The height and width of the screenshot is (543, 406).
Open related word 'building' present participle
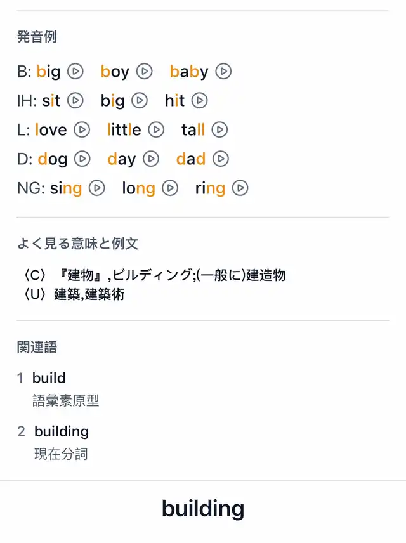pyautogui.click(x=62, y=431)
